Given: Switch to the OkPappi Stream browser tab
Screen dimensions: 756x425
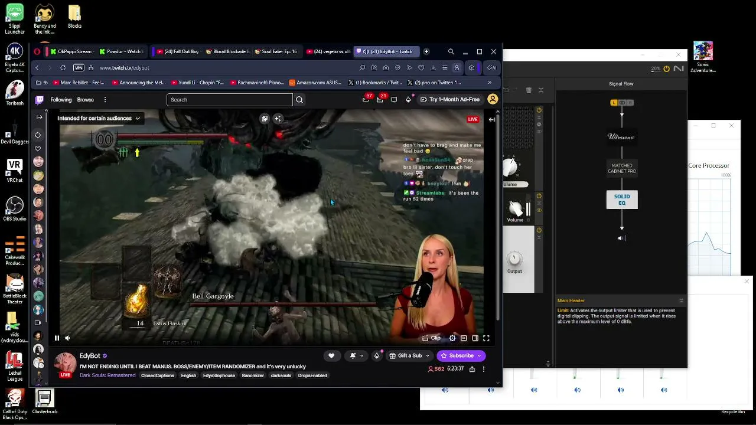Looking at the screenshot, I should pos(71,52).
